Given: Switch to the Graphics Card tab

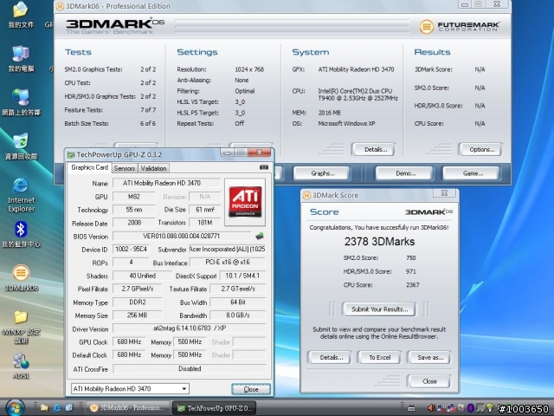Looking at the screenshot, I should (89, 167).
